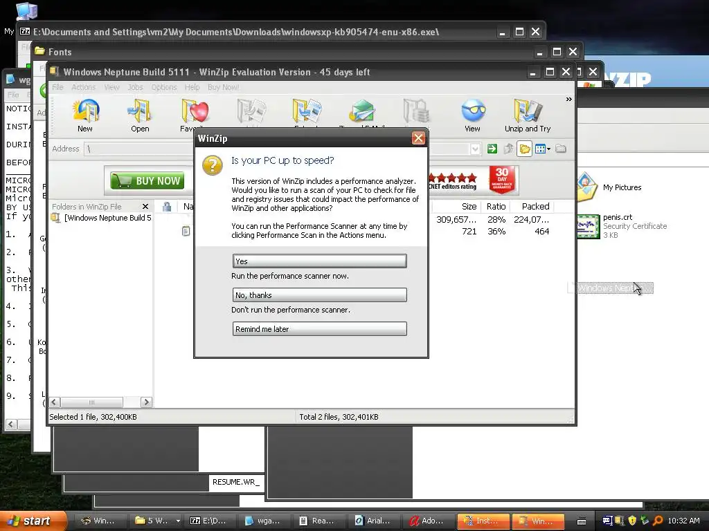Screen dimensions: 709x531
Task: Click Yes to run performance scanner
Action: pos(319,261)
